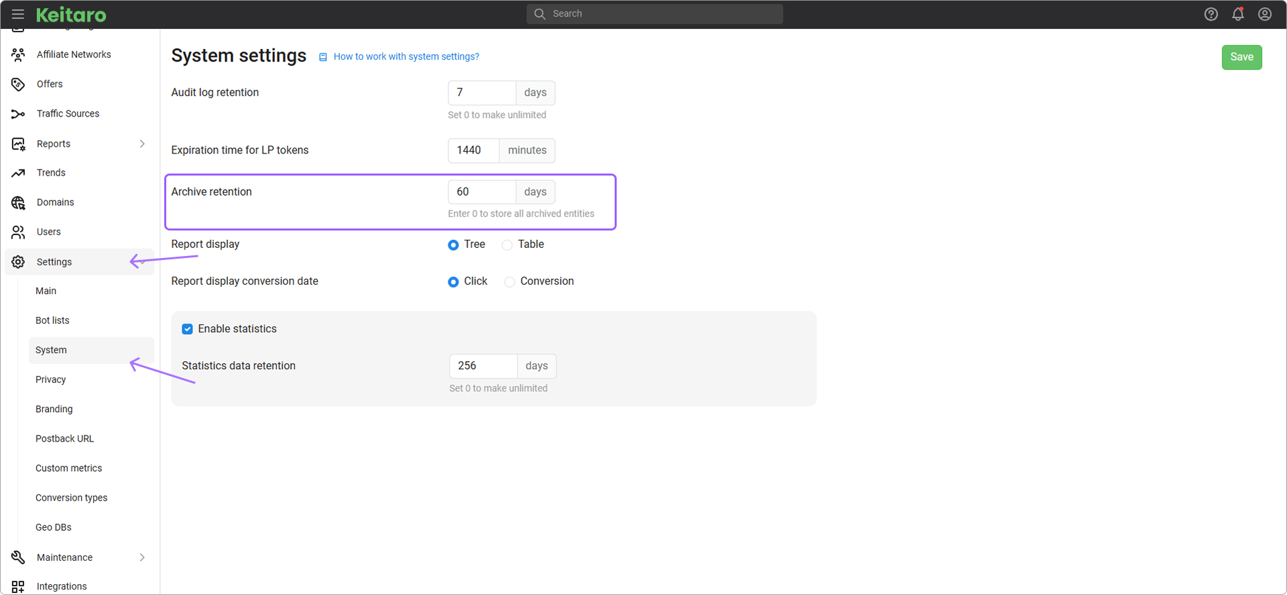Click the hamburger menu icon

pyautogui.click(x=18, y=14)
